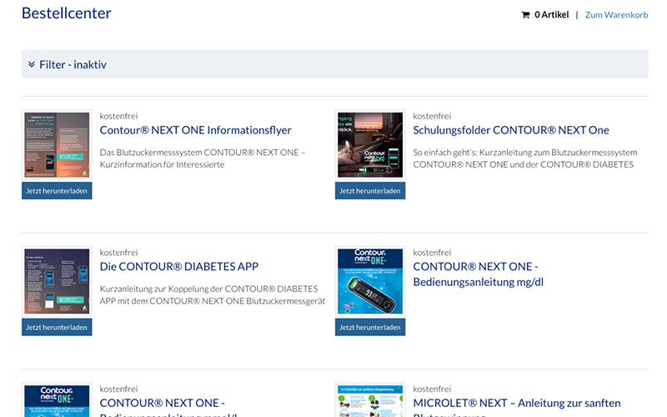The height and width of the screenshot is (417, 667).
Task: Click the Bedienungsanleitung mg/dl thumbnail image
Action: coord(370,281)
